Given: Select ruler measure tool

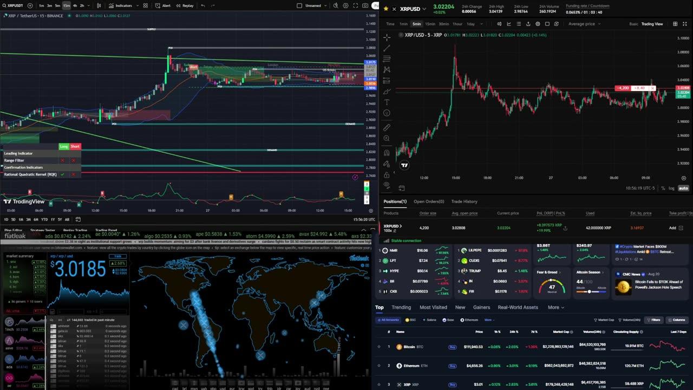Looking at the screenshot, I should point(387,128).
